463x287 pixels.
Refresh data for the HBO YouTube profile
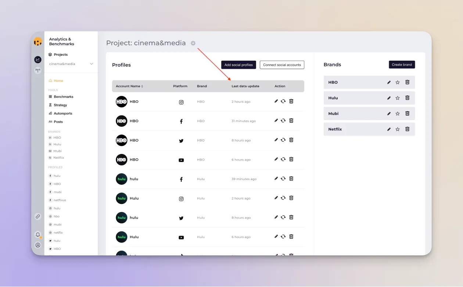coord(283,159)
